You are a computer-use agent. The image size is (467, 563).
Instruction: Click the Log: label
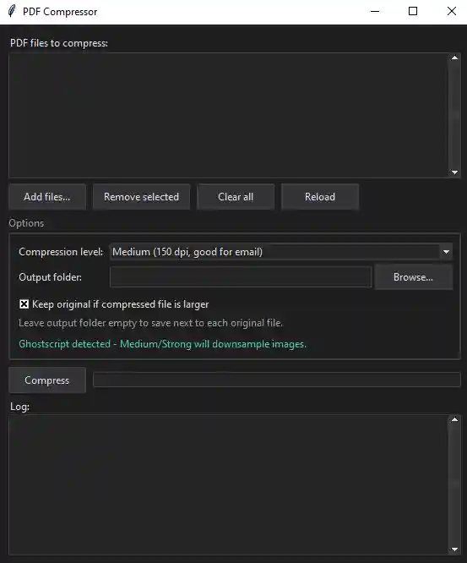(19, 407)
